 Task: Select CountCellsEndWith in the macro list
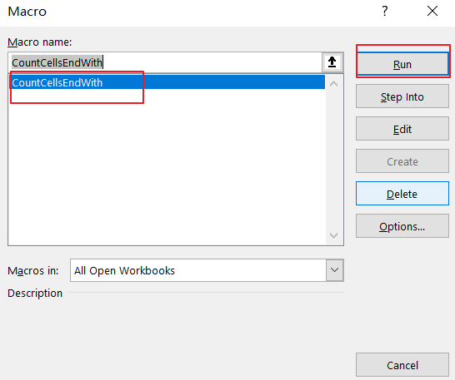(167, 82)
